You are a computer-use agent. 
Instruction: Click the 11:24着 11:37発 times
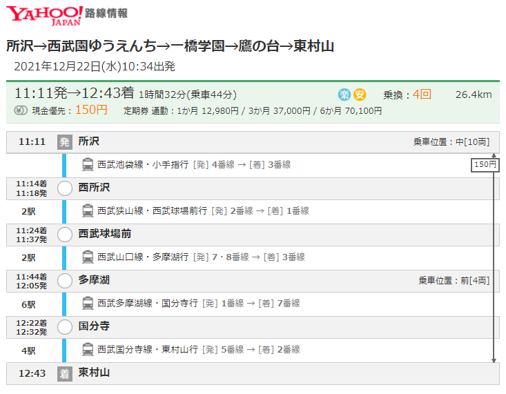pyautogui.click(x=32, y=235)
